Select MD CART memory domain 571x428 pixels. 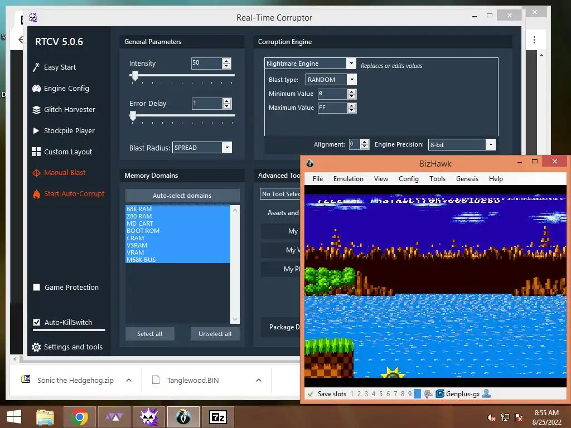[x=178, y=223]
